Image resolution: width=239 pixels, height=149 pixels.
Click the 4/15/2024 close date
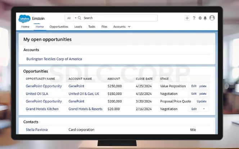click(144, 94)
